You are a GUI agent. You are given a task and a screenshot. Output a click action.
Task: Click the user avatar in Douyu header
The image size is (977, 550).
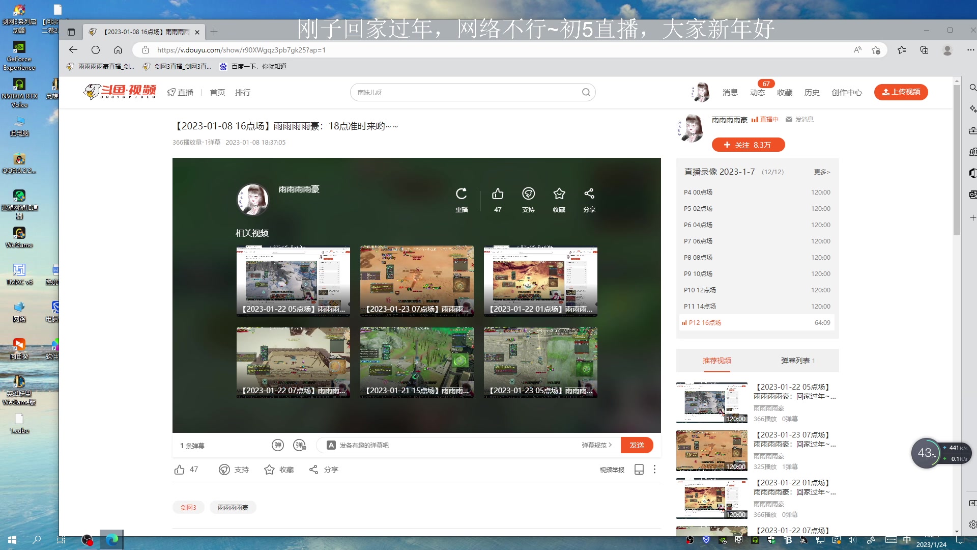pyautogui.click(x=700, y=92)
